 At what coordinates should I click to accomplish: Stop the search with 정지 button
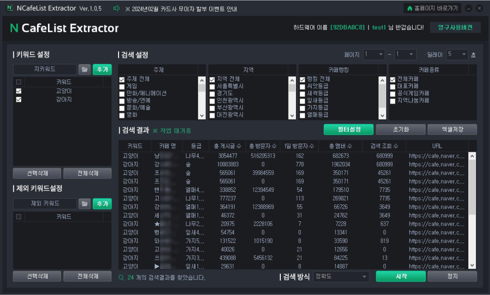(x=452, y=276)
